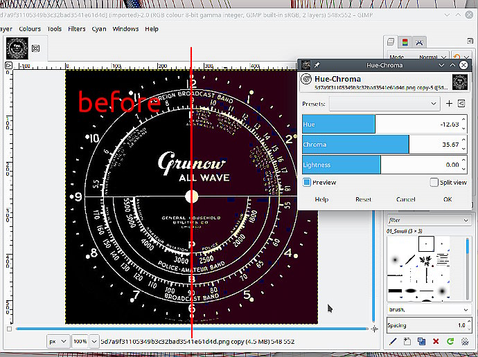Screen dimensions: 478x357
Task: Increase the Hue value with up arrow
Action: coord(463,120)
